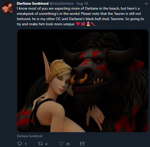Screen dimensions: 150x147
Task: Click the red heart emoji in tweet
Action: (x=78, y=24)
